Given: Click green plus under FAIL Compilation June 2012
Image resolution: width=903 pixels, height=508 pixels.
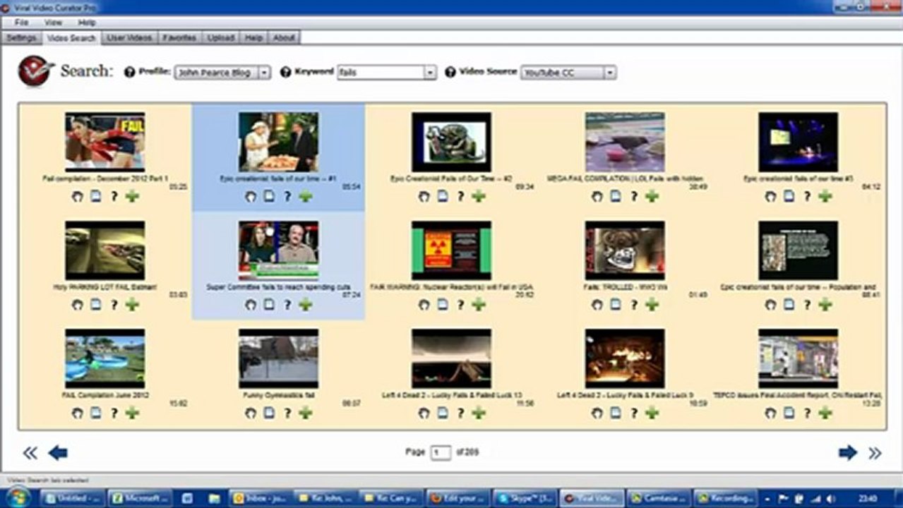Looking at the screenshot, I should [132, 413].
